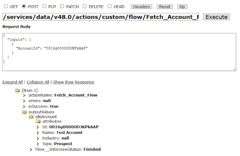
Task: Click the bullet icon beside isSuccess
Action: [24, 106]
